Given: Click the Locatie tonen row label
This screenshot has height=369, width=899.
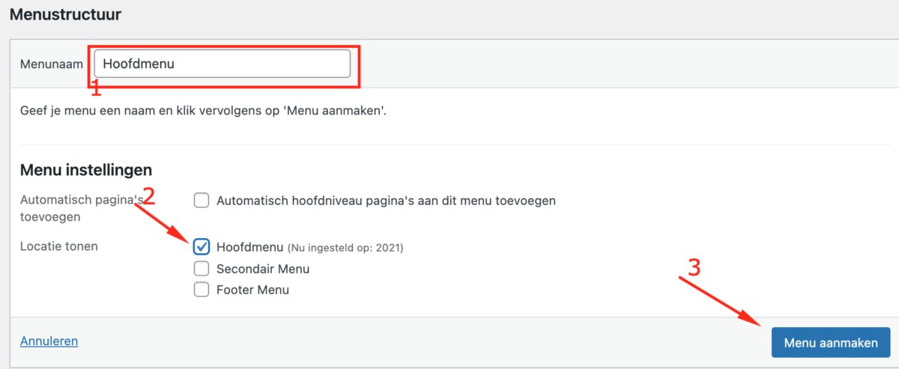Looking at the screenshot, I should (59, 246).
